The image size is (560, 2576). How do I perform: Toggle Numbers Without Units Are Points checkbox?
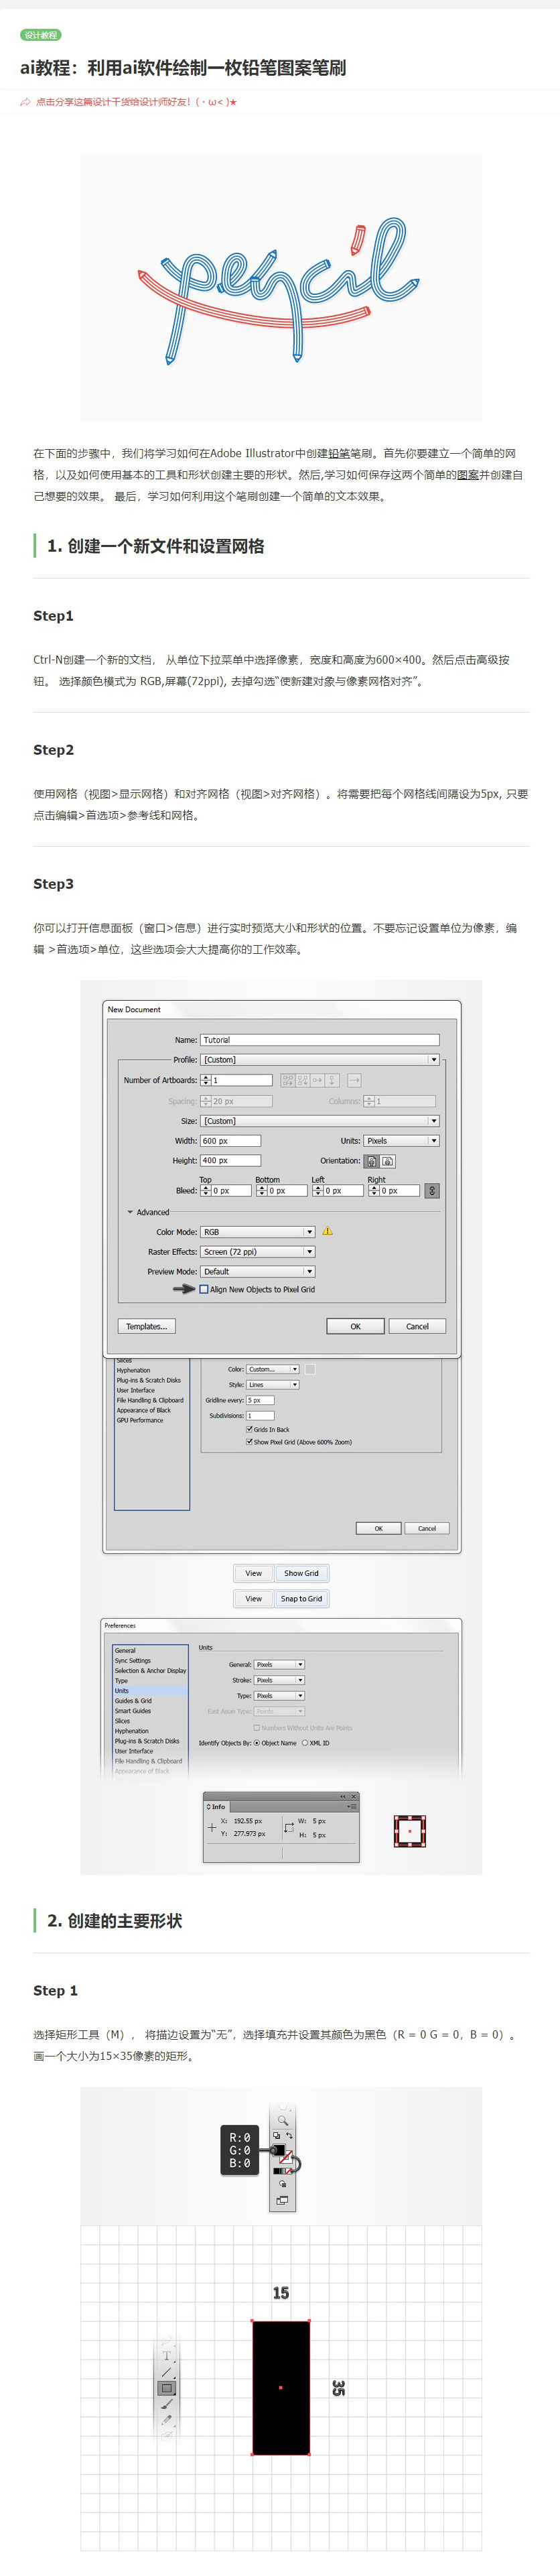[x=257, y=1727]
